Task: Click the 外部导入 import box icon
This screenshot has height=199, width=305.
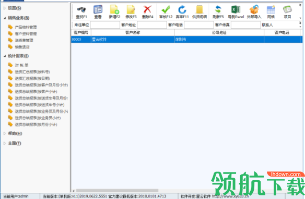Action: click(254, 9)
